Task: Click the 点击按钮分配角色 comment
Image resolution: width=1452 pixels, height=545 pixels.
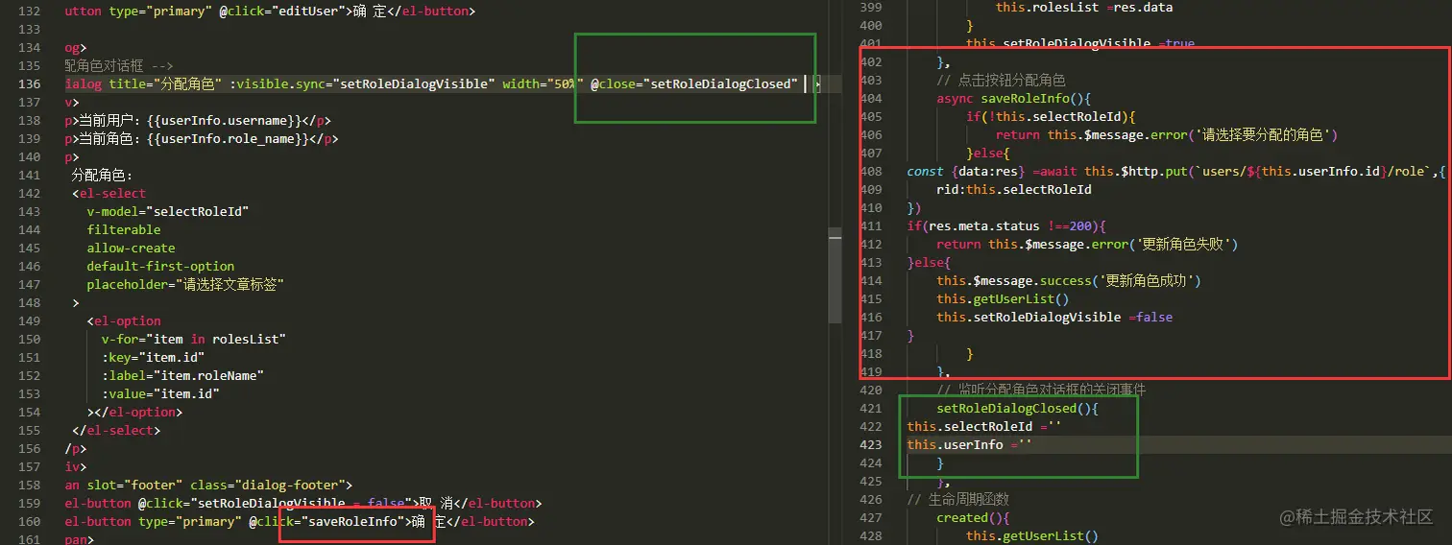Action: (1002, 81)
